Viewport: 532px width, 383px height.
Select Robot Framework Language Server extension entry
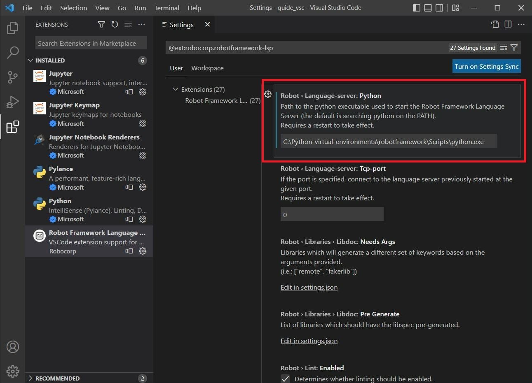point(89,241)
